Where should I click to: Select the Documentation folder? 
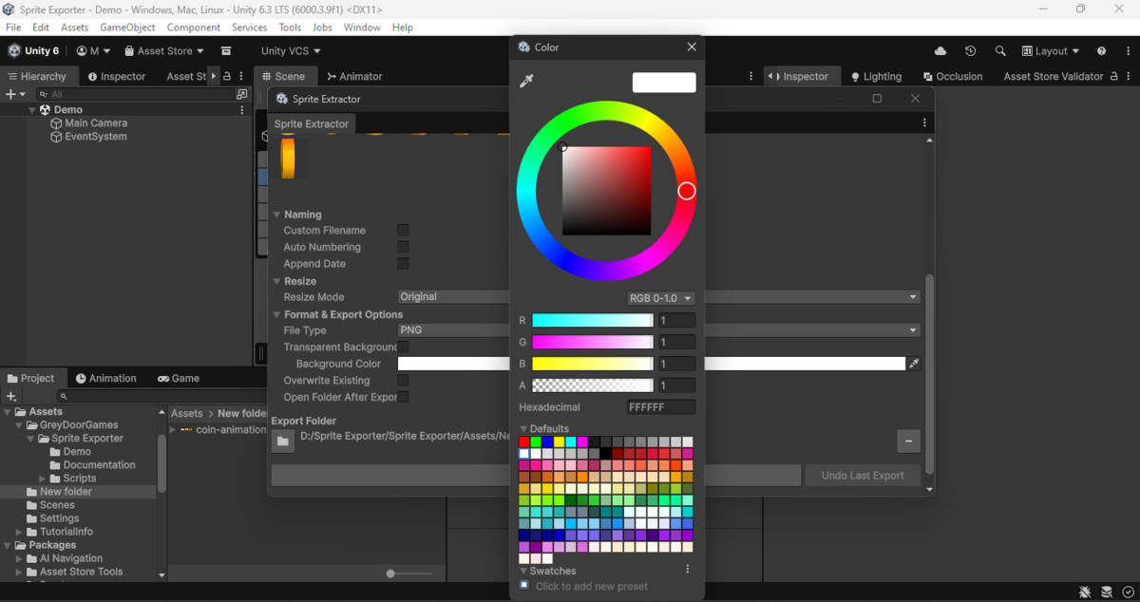tap(99, 465)
